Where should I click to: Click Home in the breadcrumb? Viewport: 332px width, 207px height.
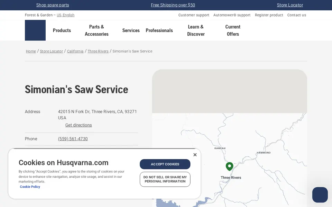tap(31, 51)
